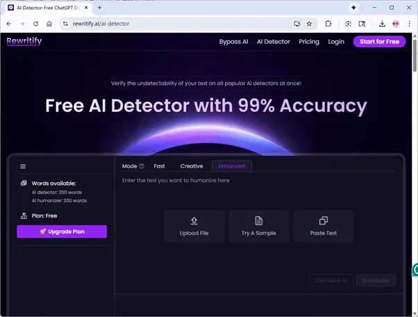The image size is (418, 317).
Task: Open the browser extensions puzzle icon
Action: (328, 24)
